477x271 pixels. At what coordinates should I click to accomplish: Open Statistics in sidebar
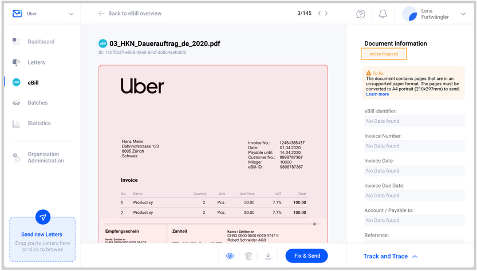[x=39, y=123]
